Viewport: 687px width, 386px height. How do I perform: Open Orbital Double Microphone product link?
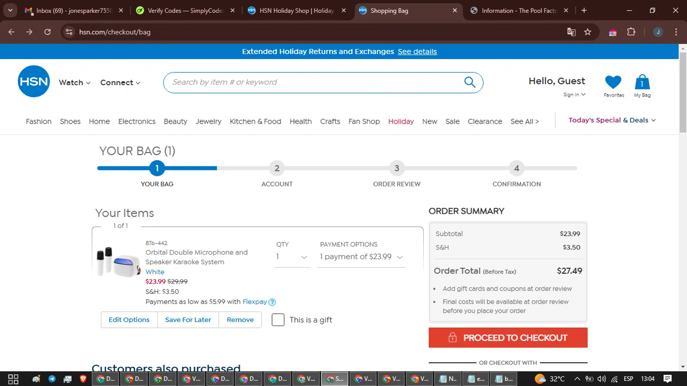point(196,257)
